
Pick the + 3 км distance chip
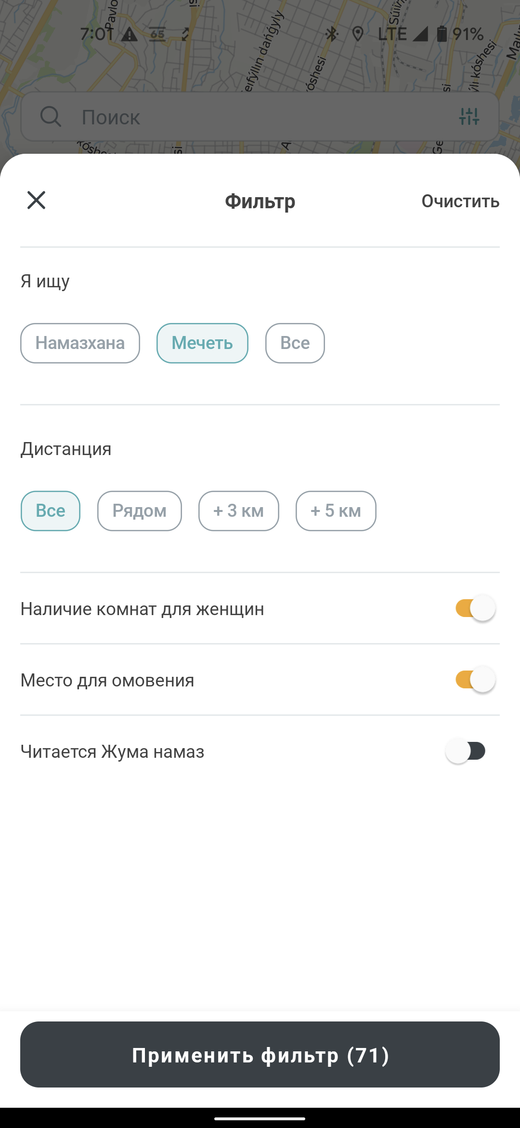click(239, 511)
